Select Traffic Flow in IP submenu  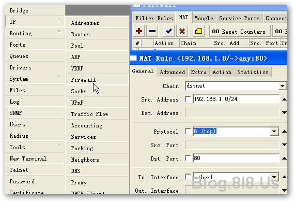point(98,114)
